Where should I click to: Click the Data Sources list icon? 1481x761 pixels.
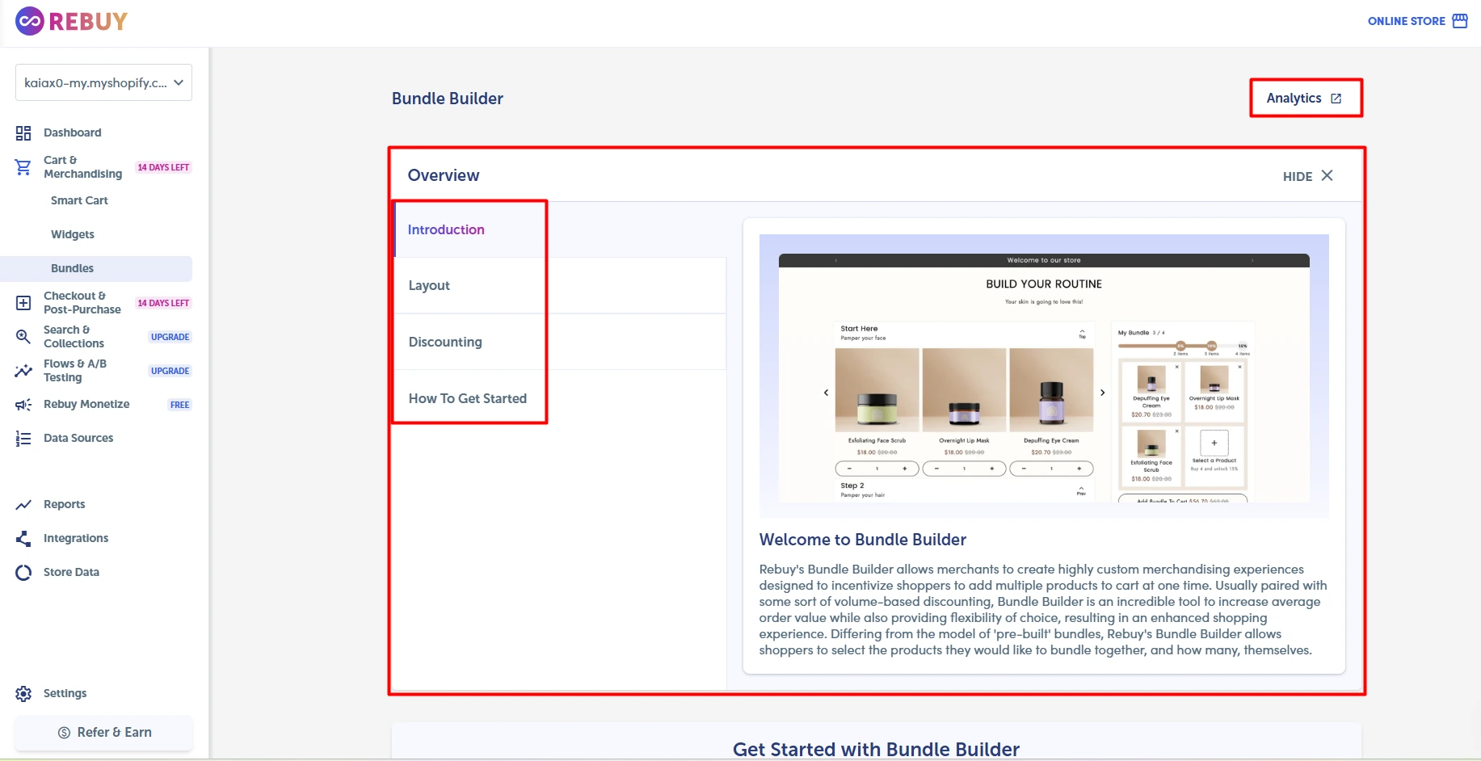[23, 439]
